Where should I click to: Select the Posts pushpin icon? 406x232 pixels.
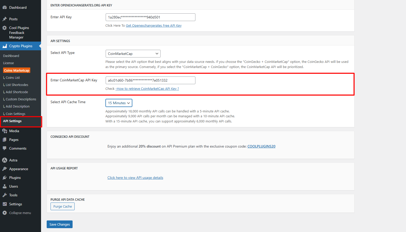5,19
